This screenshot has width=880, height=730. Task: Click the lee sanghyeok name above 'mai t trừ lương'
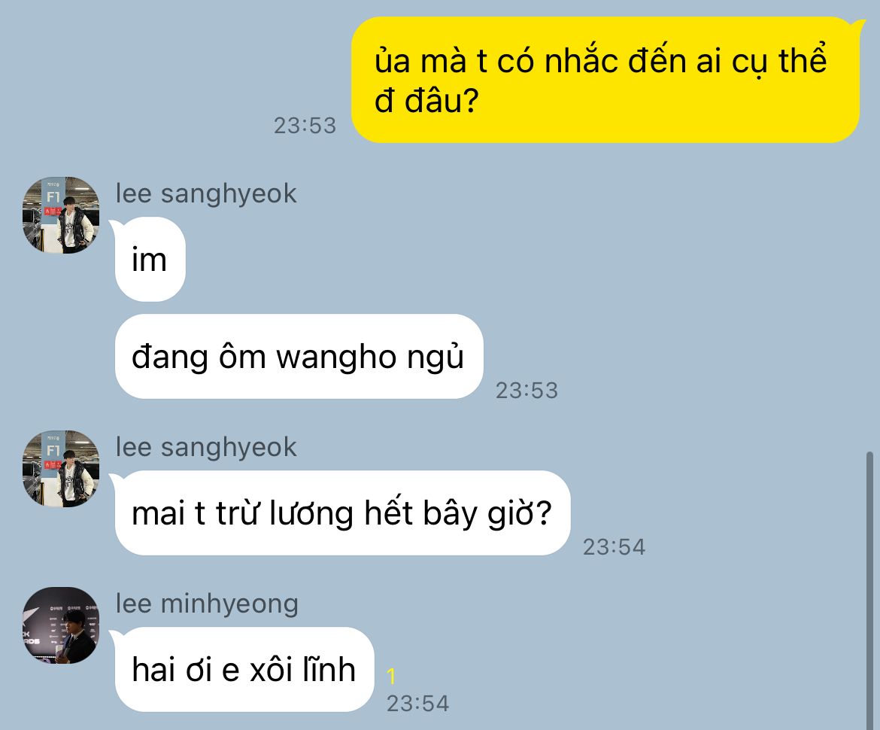206,448
